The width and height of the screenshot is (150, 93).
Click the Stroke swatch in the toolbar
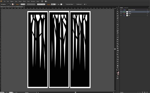click(118, 73)
